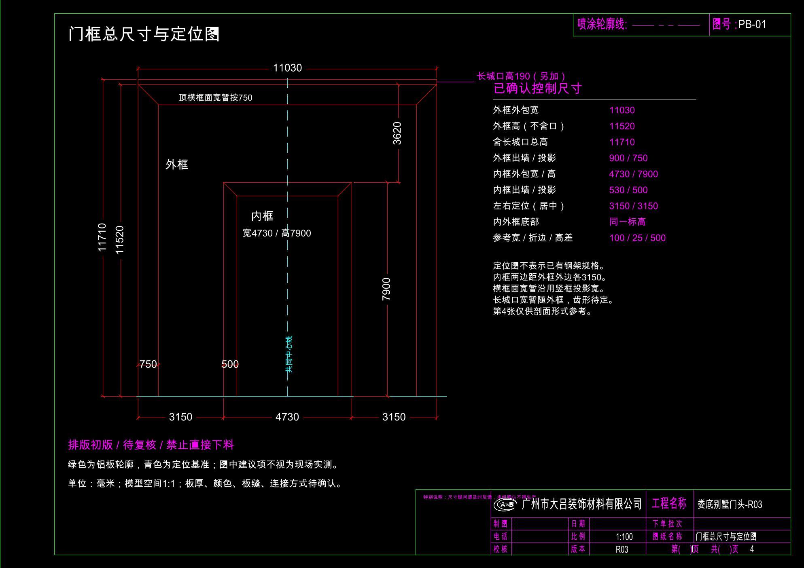Screen dimensions: 804x568
Task: Click the magenta 11030 value in the table
Action: coord(622,110)
